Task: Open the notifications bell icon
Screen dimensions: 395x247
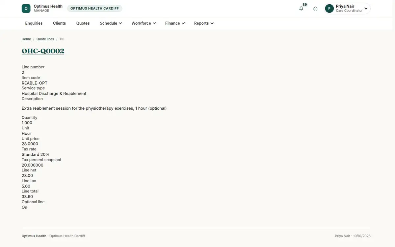Action: point(301,9)
